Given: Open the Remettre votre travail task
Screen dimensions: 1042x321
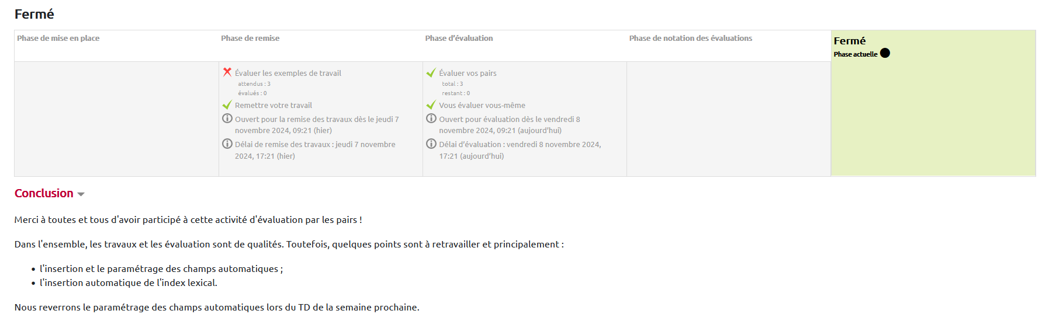Looking at the screenshot, I should (x=274, y=106).
